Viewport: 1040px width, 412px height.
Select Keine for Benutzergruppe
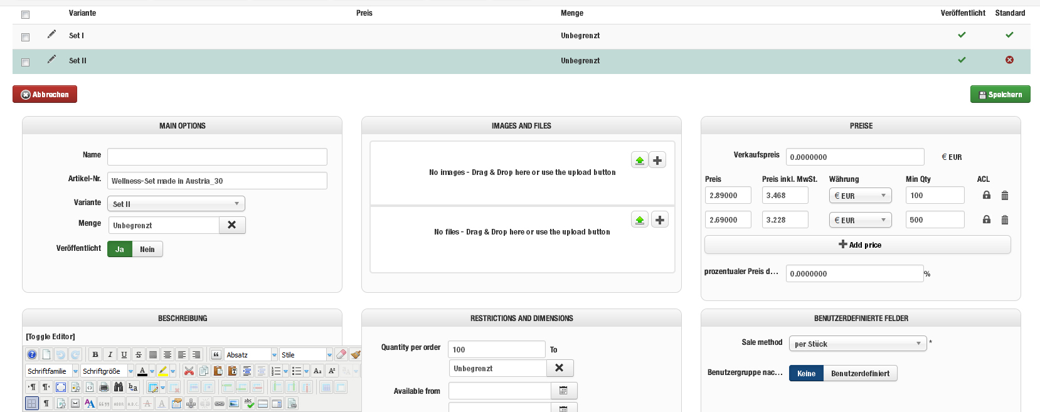[806, 373]
